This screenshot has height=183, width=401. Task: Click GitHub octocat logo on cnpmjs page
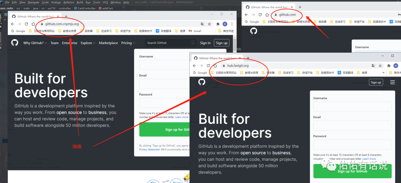pyautogui.click(x=14, y=43)
